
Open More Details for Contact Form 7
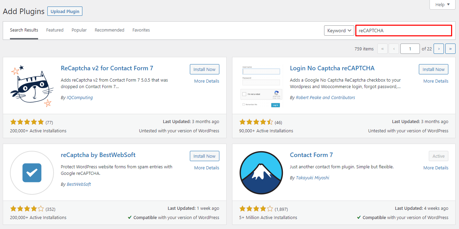[435, 168]
